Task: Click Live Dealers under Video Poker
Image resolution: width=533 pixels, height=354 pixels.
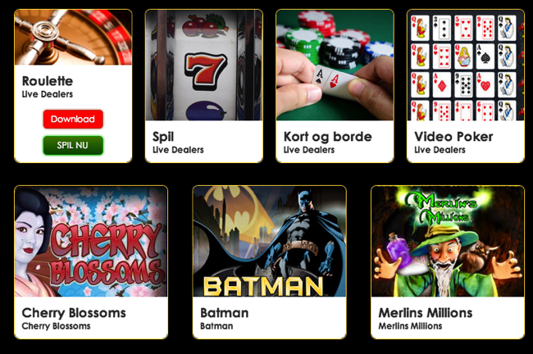Action: coord(440,150)
